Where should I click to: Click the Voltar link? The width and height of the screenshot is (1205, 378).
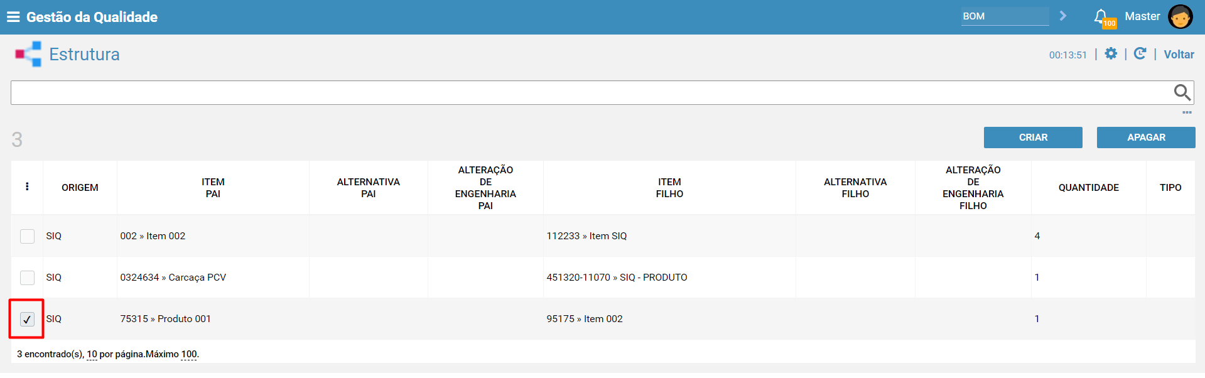click(x=1179, y=55)
